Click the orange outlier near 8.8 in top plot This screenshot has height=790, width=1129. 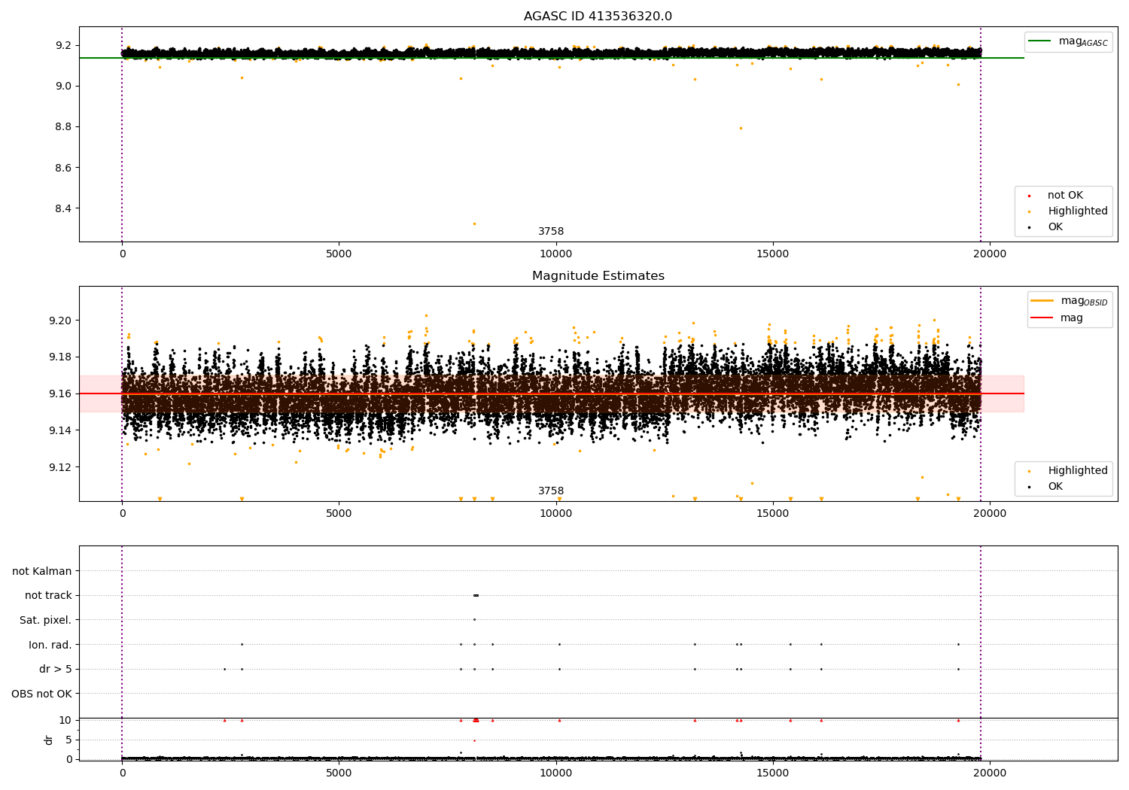[741, 128]
